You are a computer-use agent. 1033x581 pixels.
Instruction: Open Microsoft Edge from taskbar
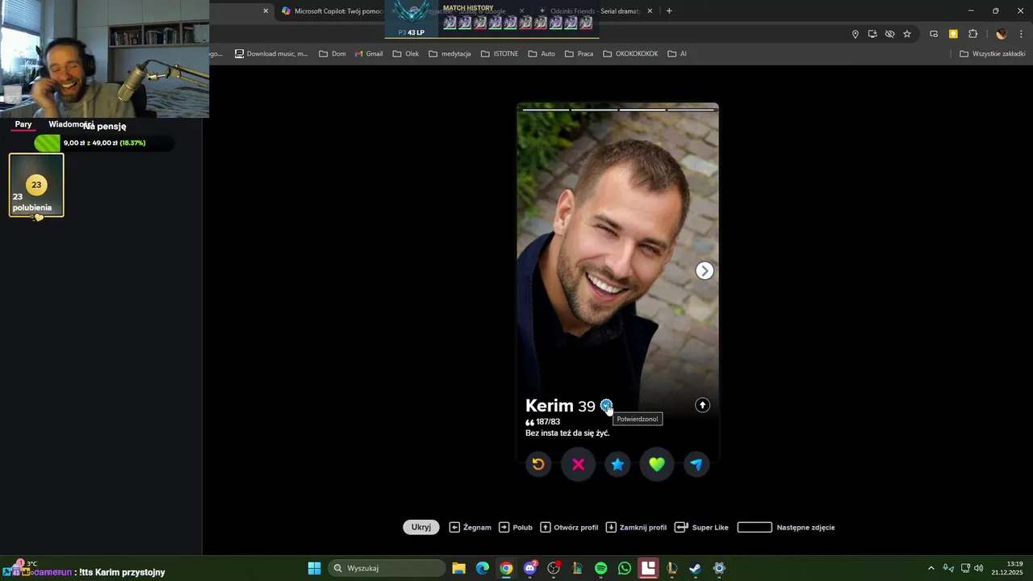482,568
